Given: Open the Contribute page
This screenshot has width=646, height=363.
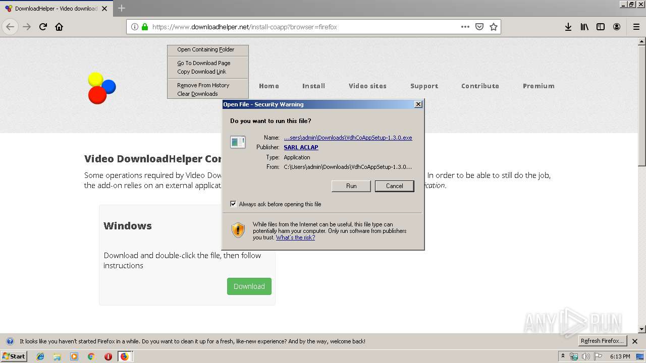Looking at the screenshot, I should coord(480,86).
